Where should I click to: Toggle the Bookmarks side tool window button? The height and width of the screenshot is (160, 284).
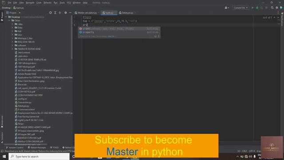pyautogui.click(x=2, y=121)
